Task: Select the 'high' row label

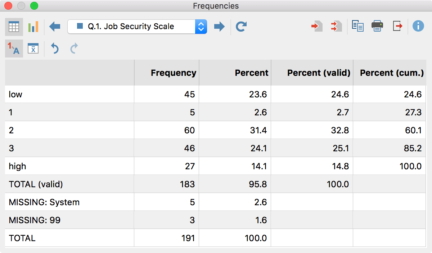Action: click(17, 166)
